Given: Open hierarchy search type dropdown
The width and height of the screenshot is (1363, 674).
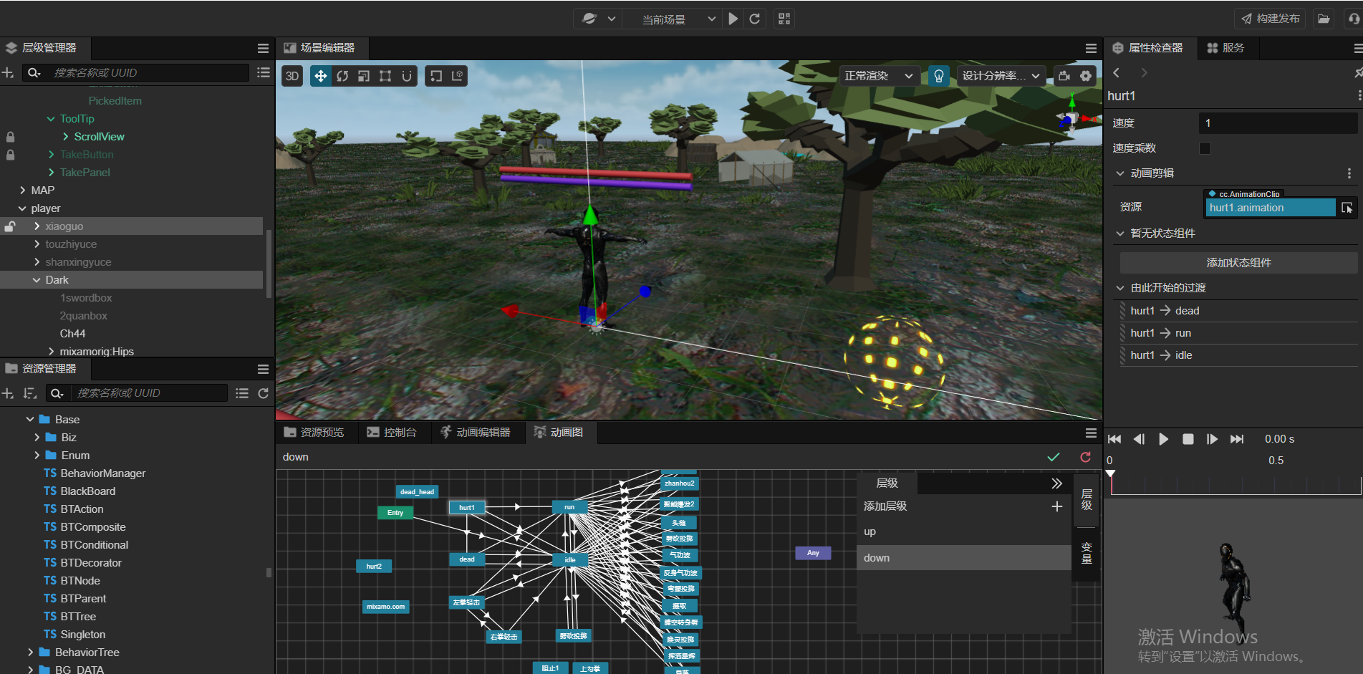Looking at the screenshot, I should click(x=34, y=72).
